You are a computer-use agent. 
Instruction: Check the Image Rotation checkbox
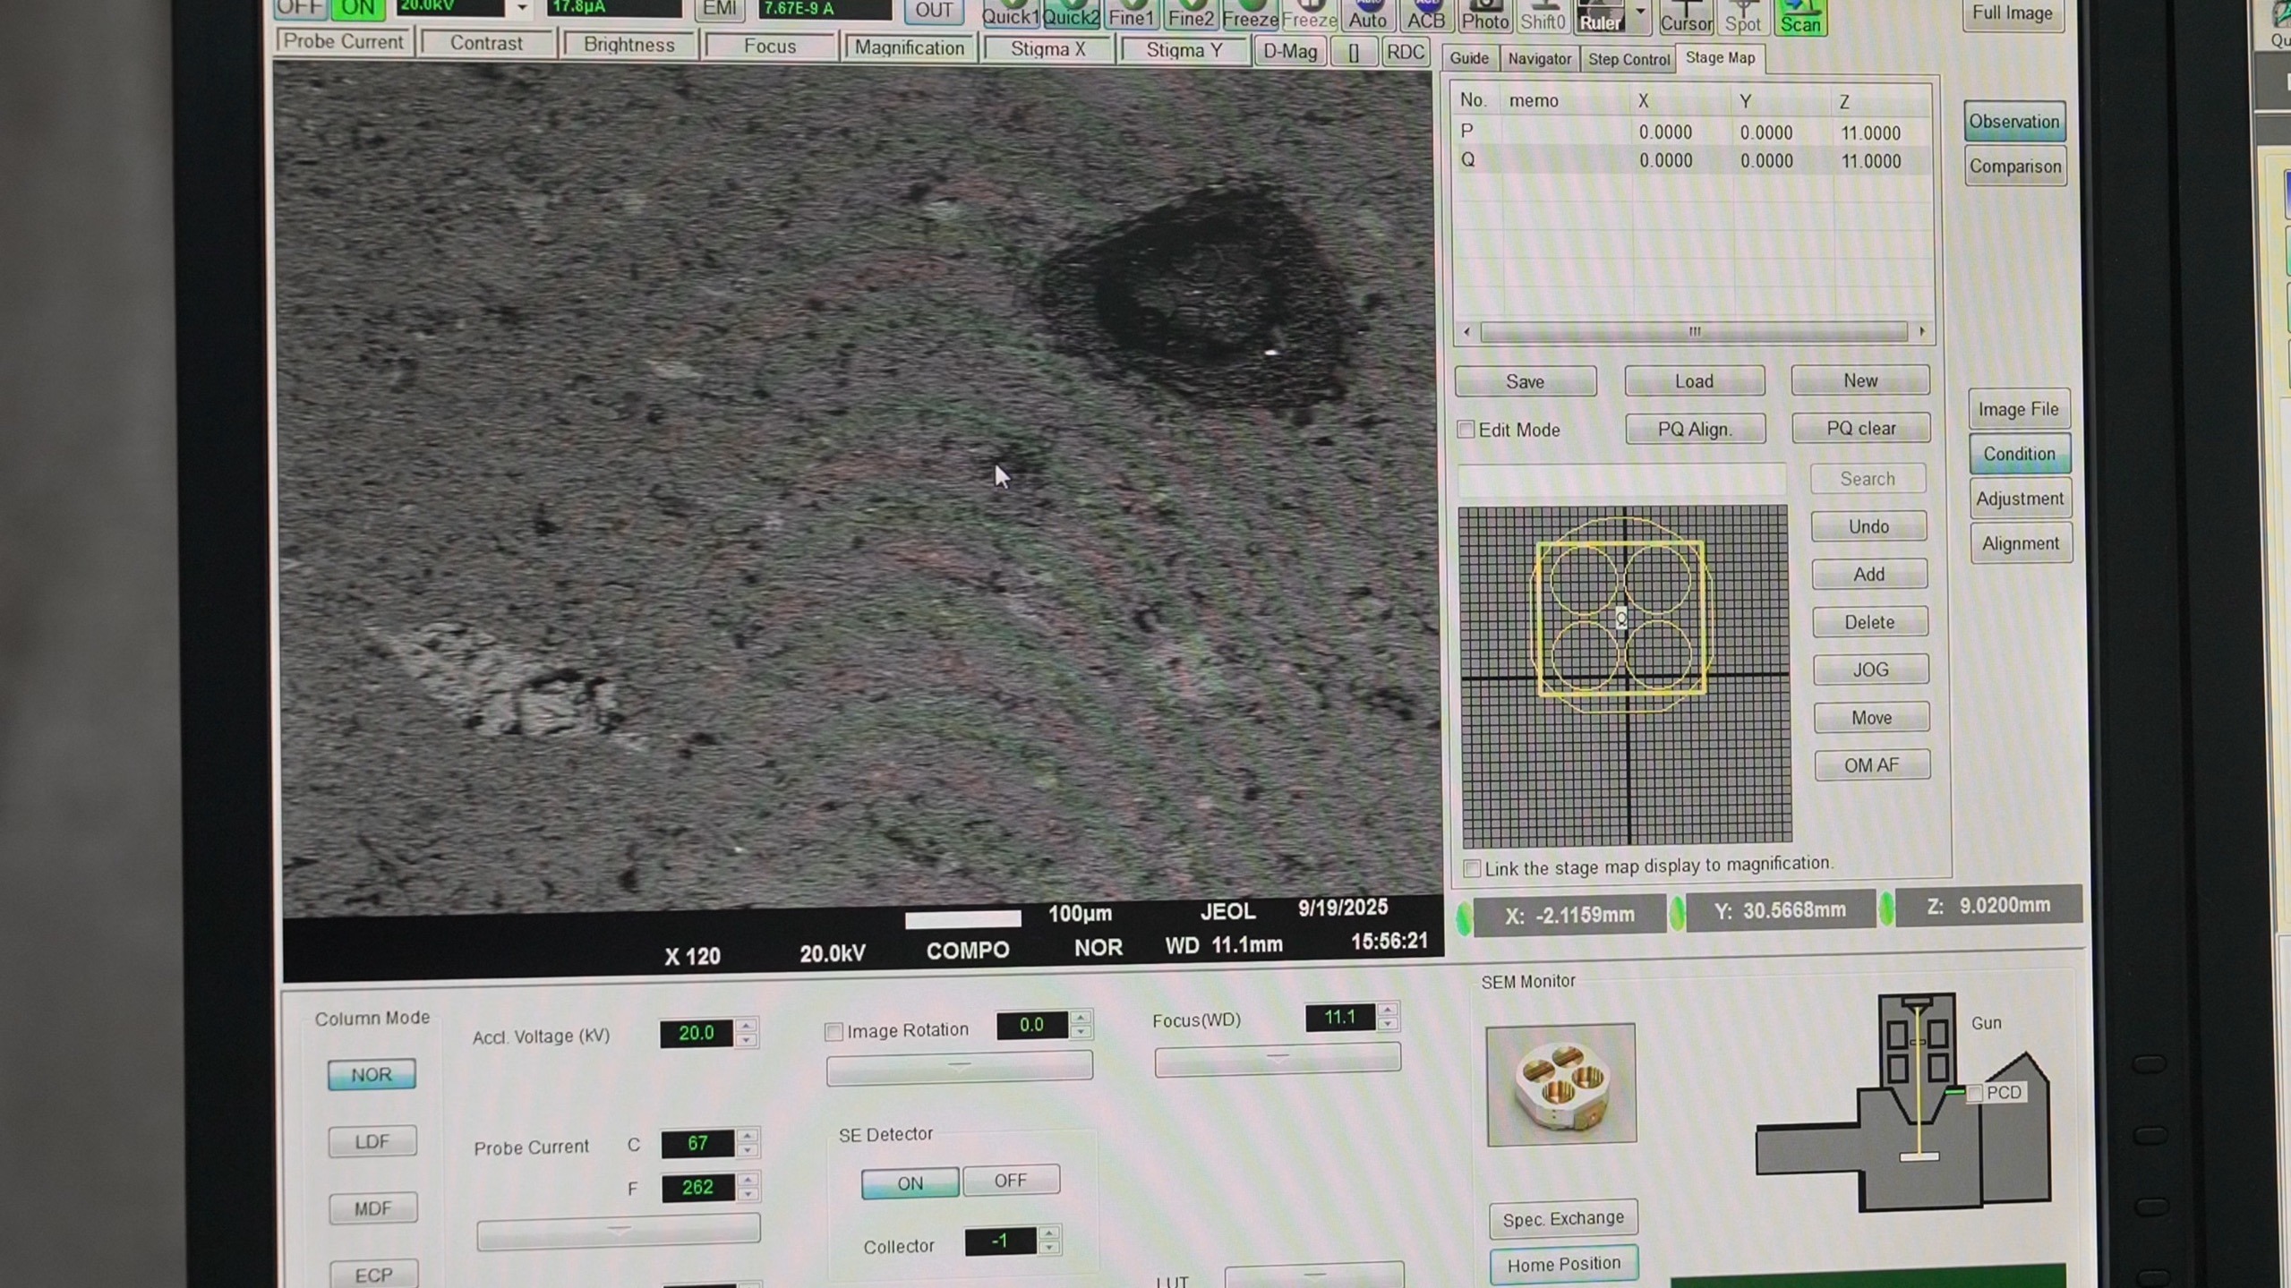(833, 1031)
